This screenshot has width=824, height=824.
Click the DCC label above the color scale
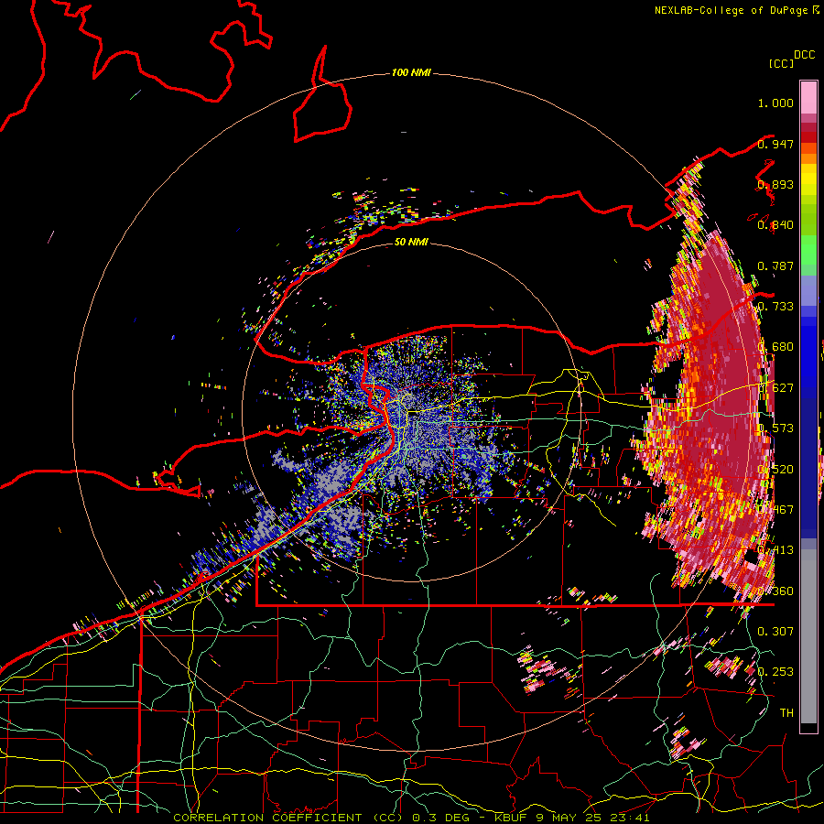click(805, 55)
